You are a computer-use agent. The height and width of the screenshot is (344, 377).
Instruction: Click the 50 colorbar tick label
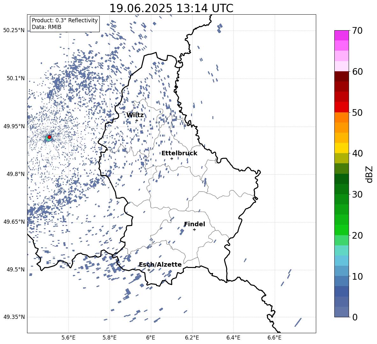point(358,113)
